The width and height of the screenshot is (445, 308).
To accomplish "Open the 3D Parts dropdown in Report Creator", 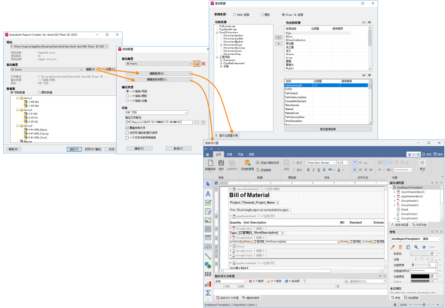I will point(81,69).
